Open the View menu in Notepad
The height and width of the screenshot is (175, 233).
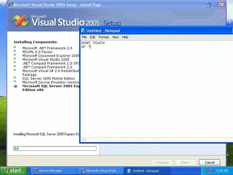coord(115,37)
